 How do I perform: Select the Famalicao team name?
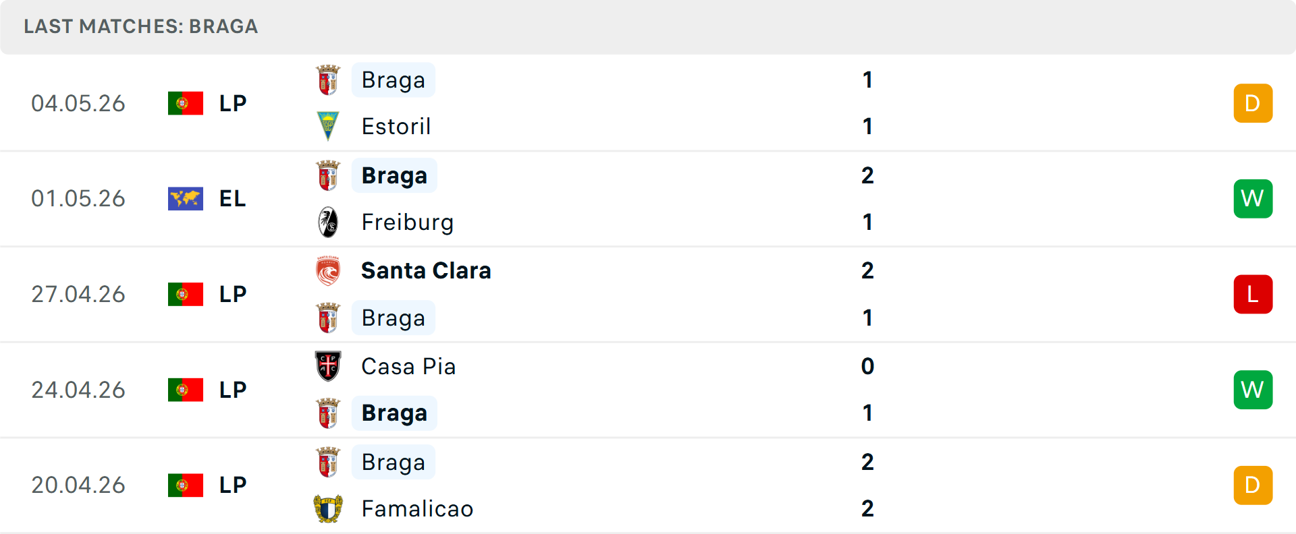tap(417, 508)
